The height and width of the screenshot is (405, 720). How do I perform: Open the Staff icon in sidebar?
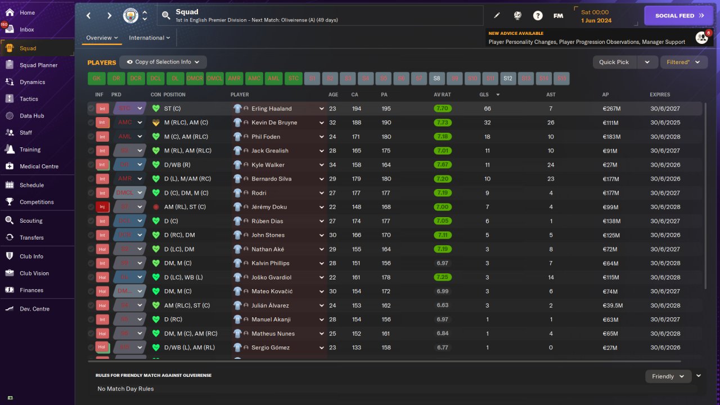pos(10,133)
